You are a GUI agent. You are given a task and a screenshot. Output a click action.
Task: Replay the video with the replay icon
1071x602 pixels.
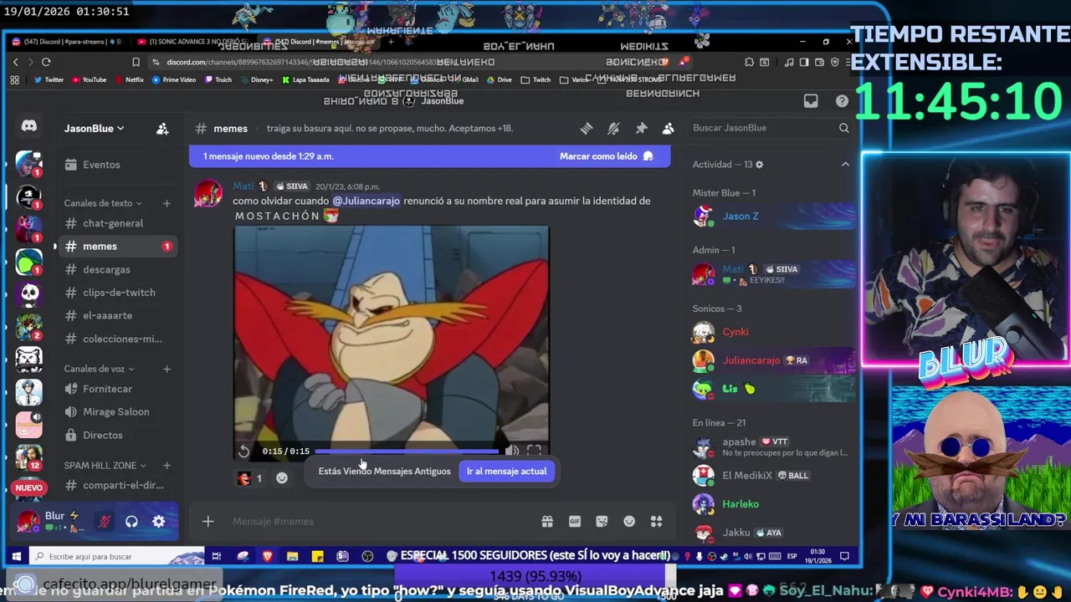pos(243,451)
